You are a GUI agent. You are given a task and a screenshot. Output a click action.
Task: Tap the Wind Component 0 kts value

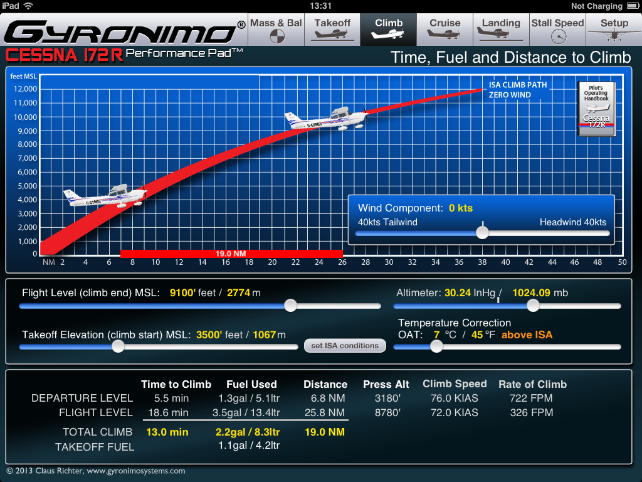tap(461, 208)
